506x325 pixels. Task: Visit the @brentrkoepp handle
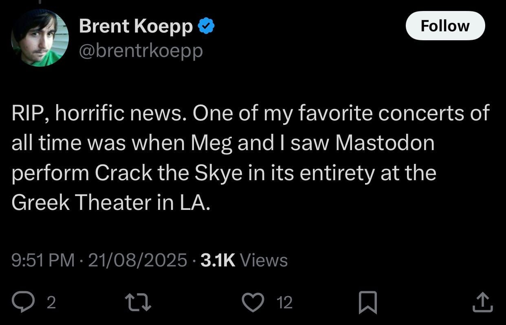coord(141,51)
